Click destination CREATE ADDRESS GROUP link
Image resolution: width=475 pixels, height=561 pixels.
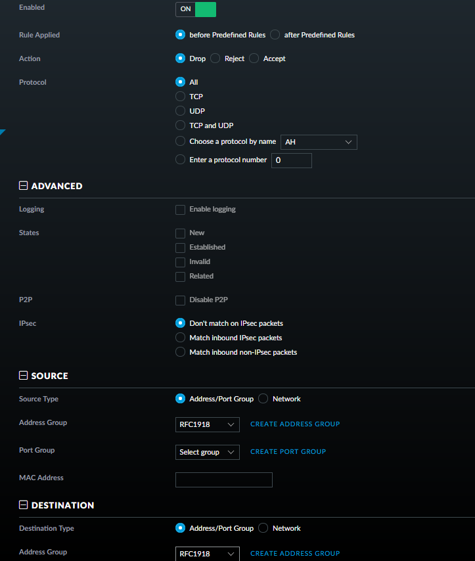295,554
